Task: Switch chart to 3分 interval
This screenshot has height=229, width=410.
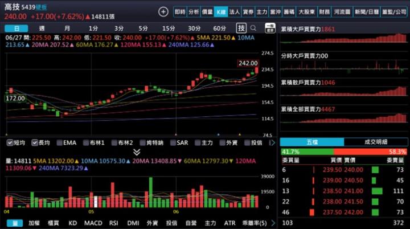Action: 118,28
